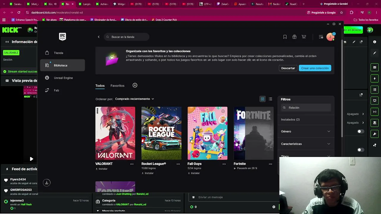Click Instalar under Fall Guys
Image resolution: width=381 pixels, height=214 pixels.
[194, 173]
